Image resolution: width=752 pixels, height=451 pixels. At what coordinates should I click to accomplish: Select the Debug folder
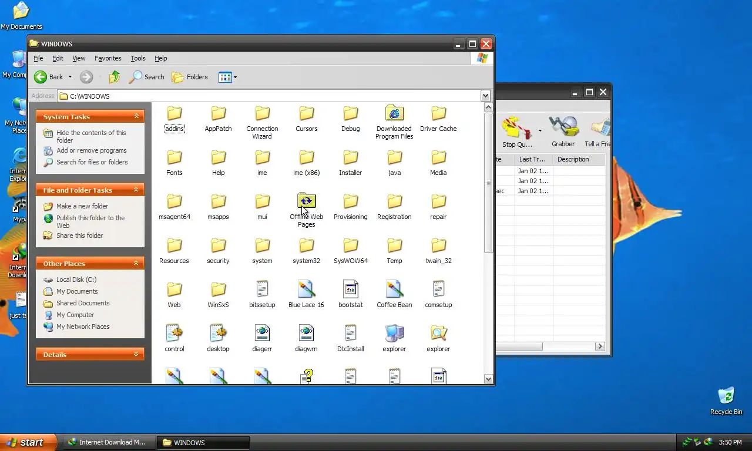click(350, 118)
